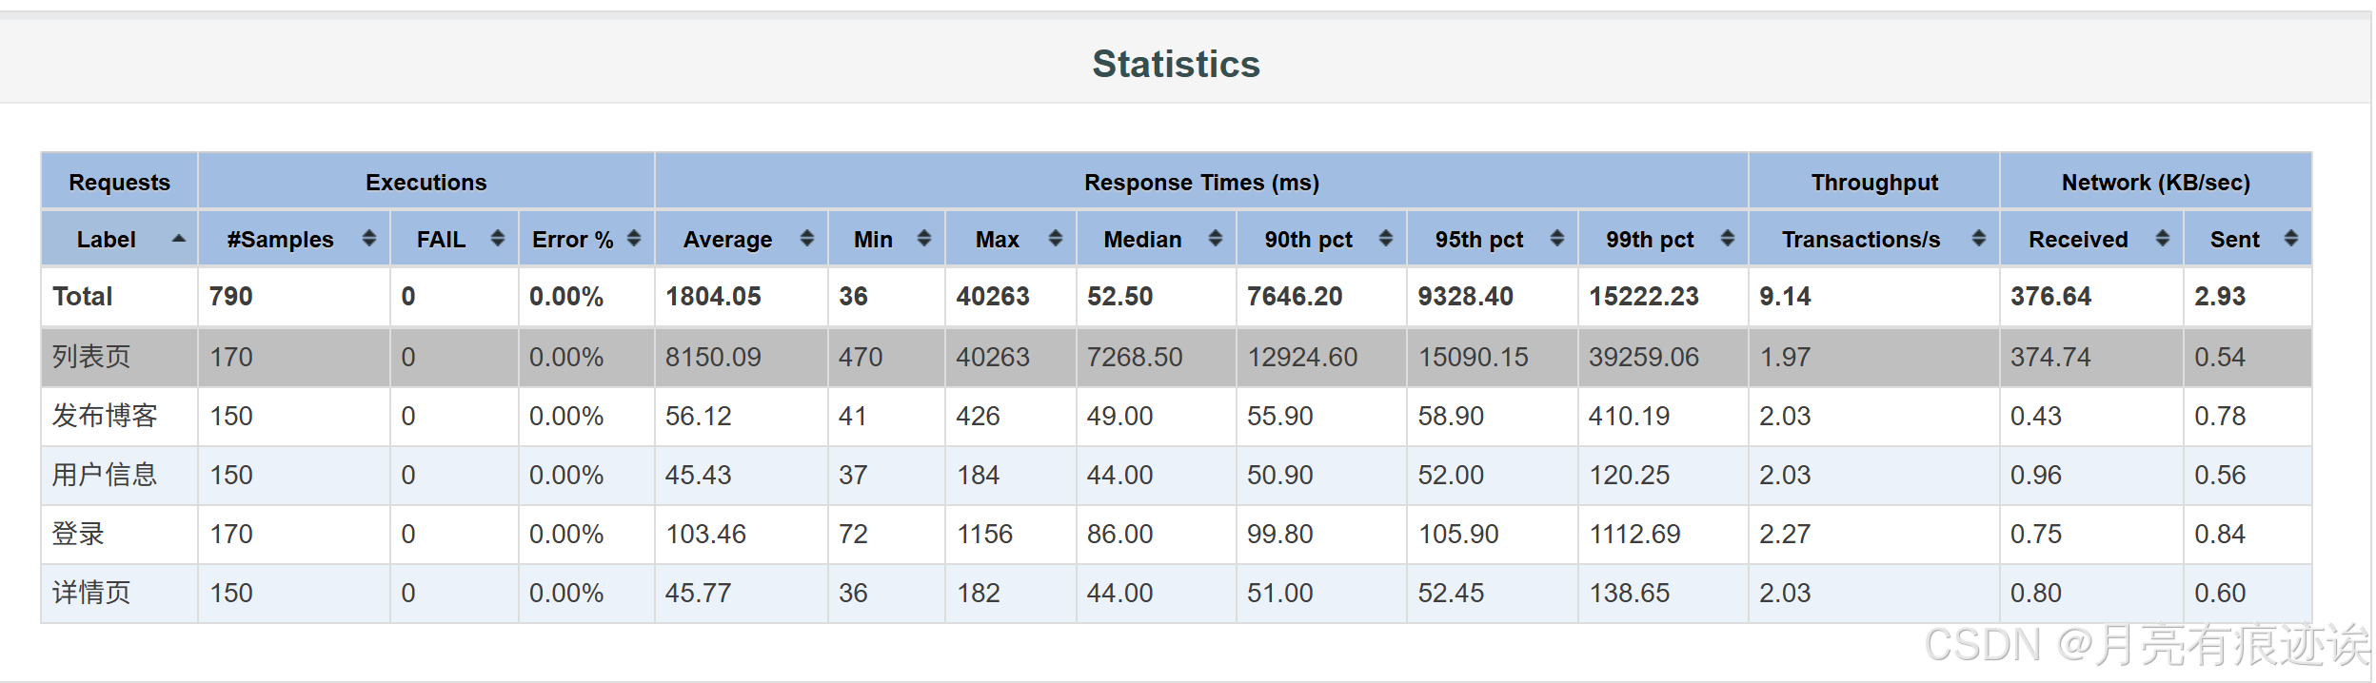Click the Executions group header
2376x683 pixels.
click(426, 182)
